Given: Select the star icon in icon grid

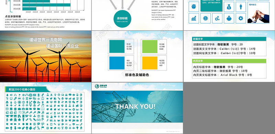Looking at the screenshot, I should pyautogui.click(x=19, y=105).
